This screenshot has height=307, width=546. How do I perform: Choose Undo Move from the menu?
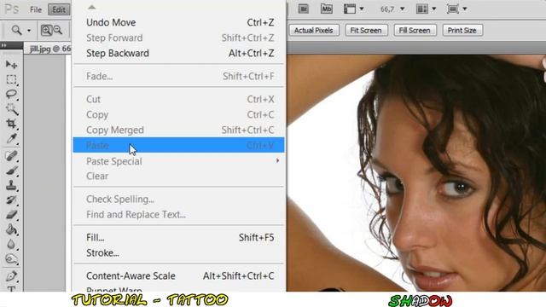point(178,23)
